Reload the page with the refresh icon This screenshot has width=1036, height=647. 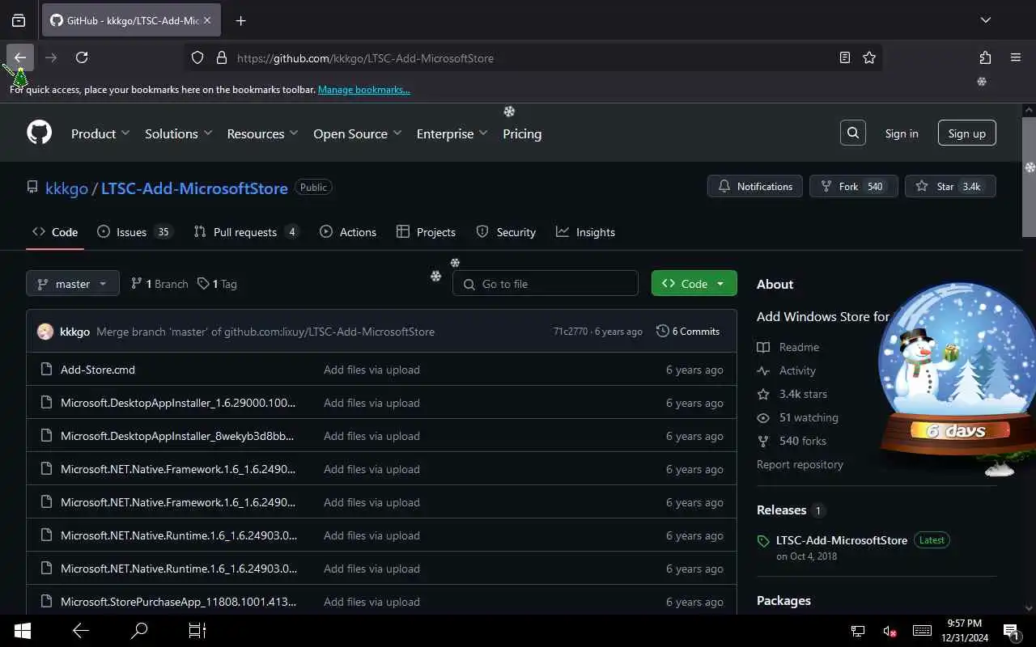(82, 57)
